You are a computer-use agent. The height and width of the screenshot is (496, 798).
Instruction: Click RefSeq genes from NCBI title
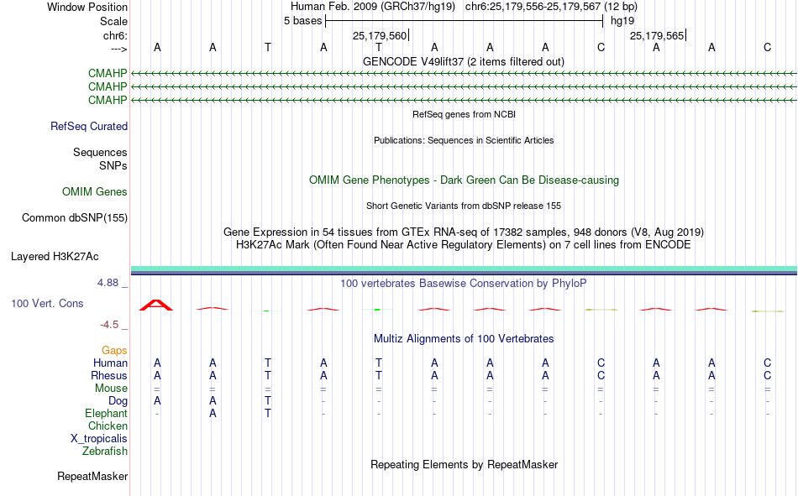(x=465, y=114)
